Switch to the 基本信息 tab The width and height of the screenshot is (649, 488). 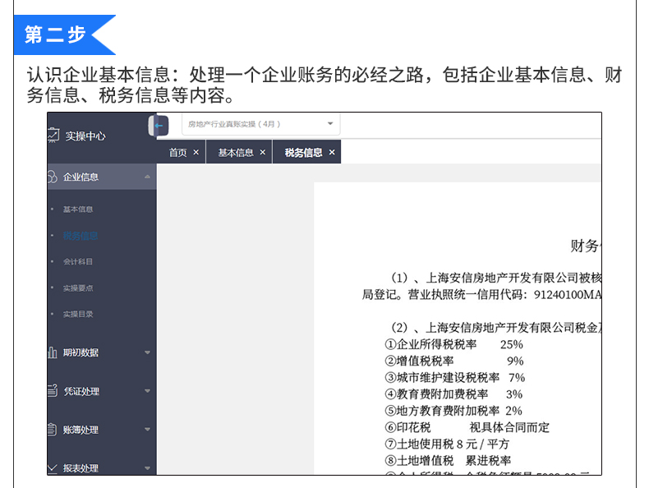tap(236, 153)
